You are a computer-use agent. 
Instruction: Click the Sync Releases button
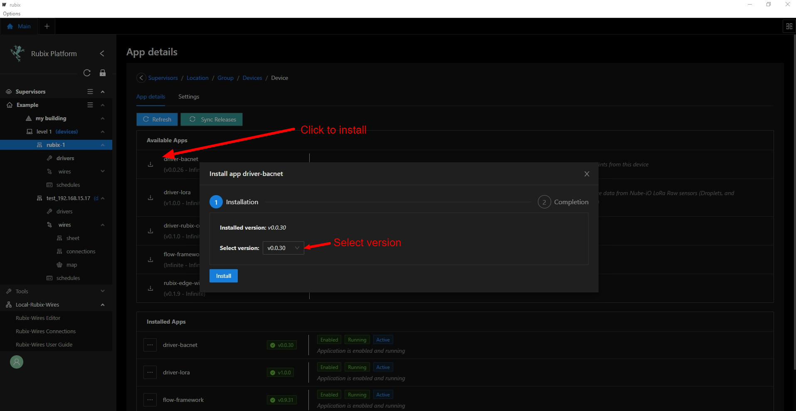pyautogui.click(x=212, y=119)
